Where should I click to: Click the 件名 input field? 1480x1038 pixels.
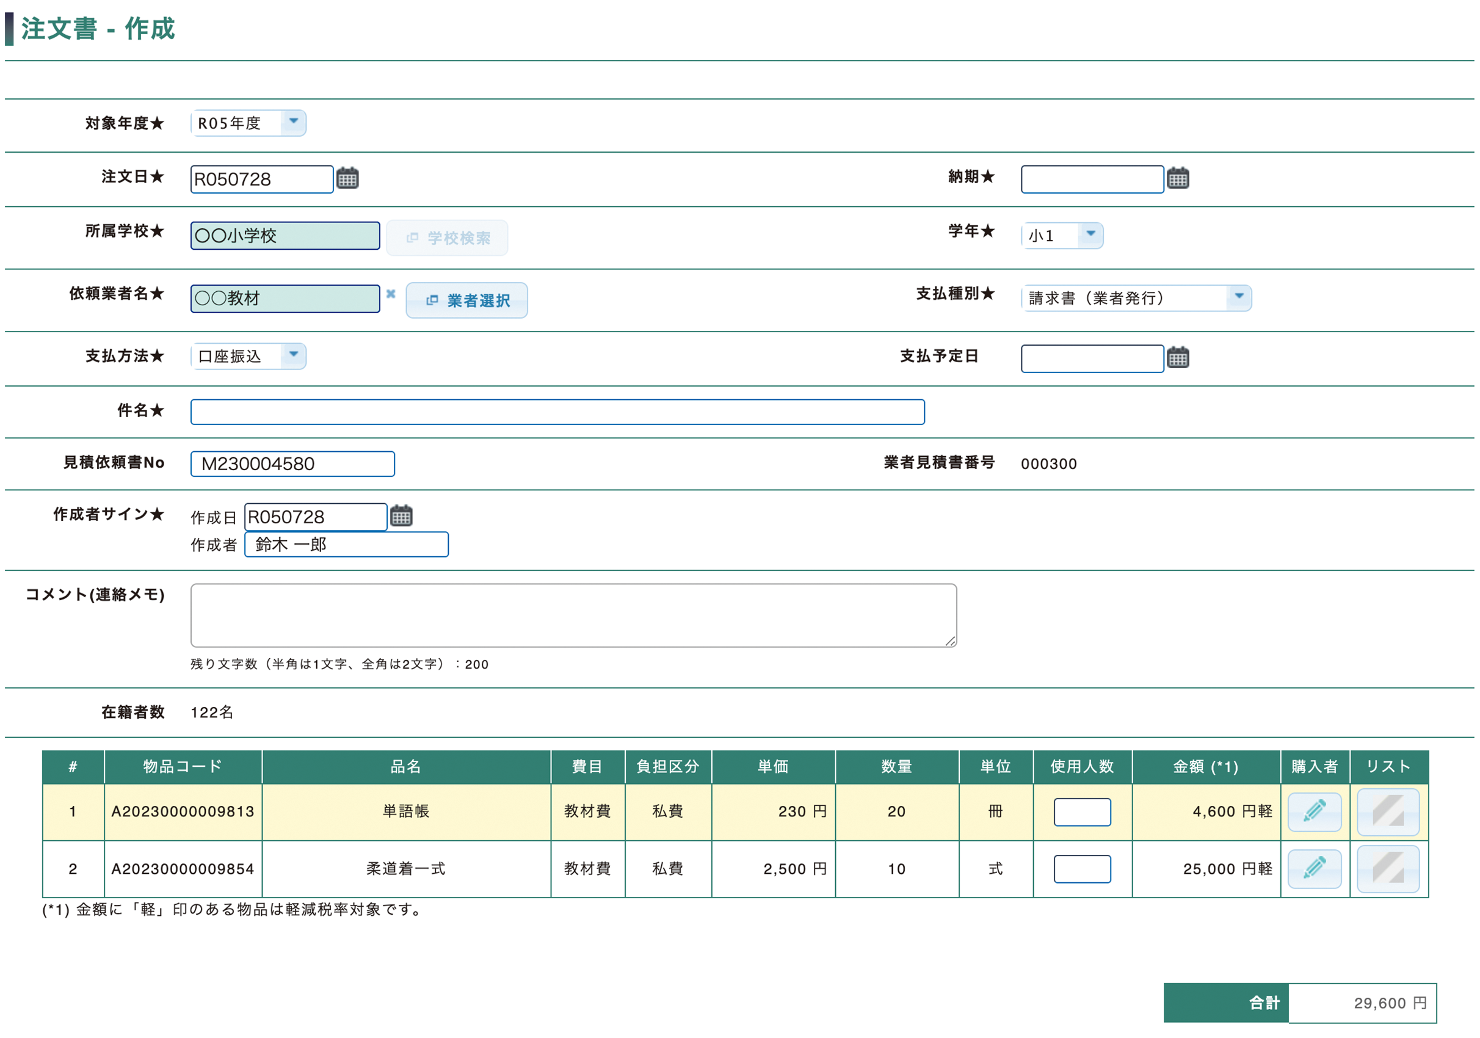[x=557, y=412]
